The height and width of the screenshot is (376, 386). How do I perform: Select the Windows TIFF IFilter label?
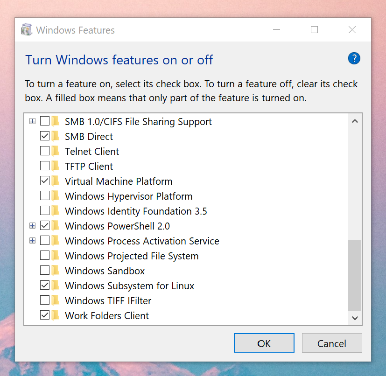point(108,301)
